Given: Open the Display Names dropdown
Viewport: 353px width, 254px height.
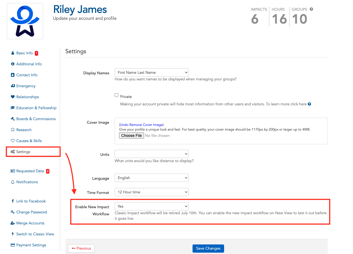Looking at the screenshot, I should pos(152,72).
